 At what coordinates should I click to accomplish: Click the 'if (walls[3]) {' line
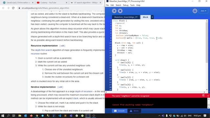pyautogui.click(x=125, y=85)
